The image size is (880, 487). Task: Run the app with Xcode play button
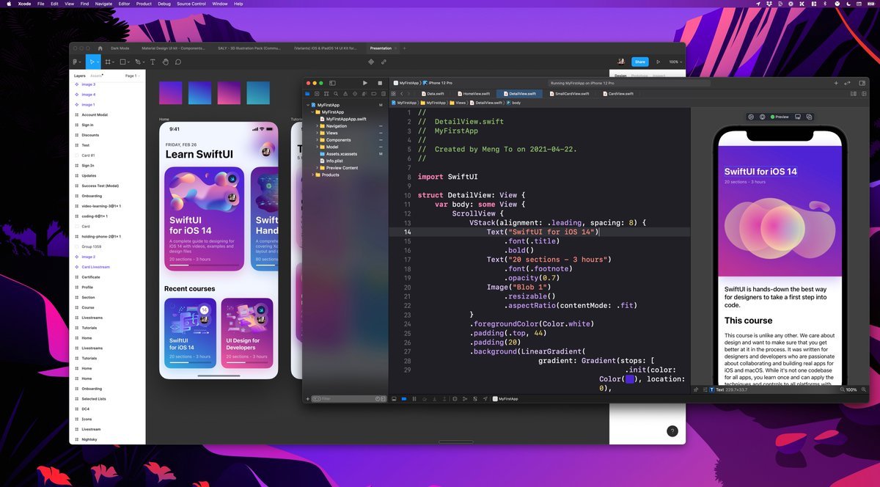click(365, 83)
